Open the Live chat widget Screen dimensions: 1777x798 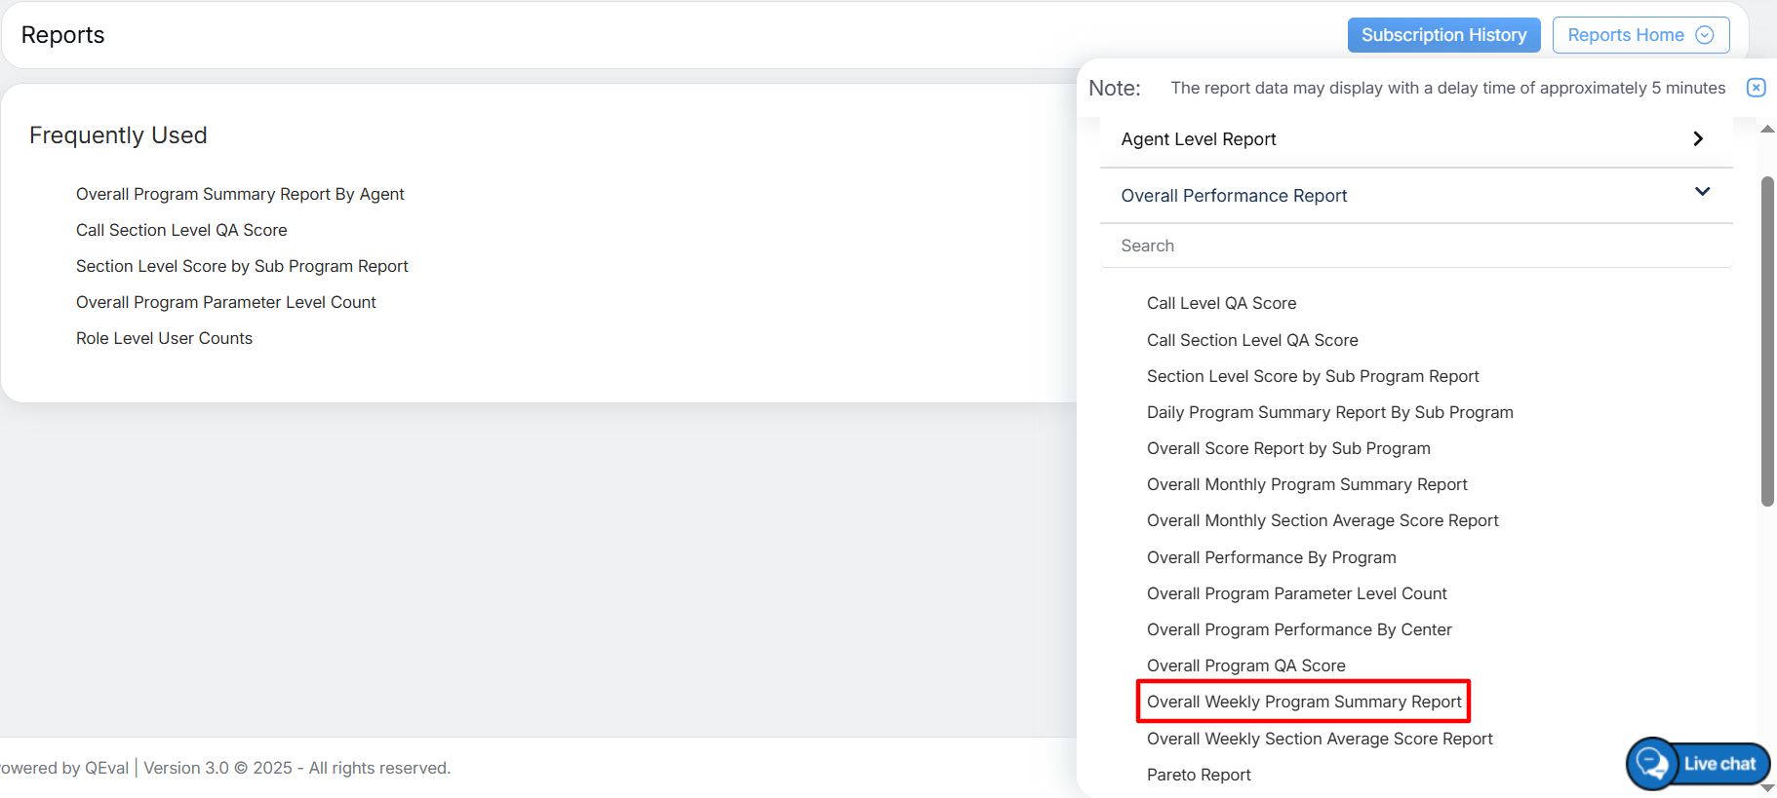(1698, 764)
